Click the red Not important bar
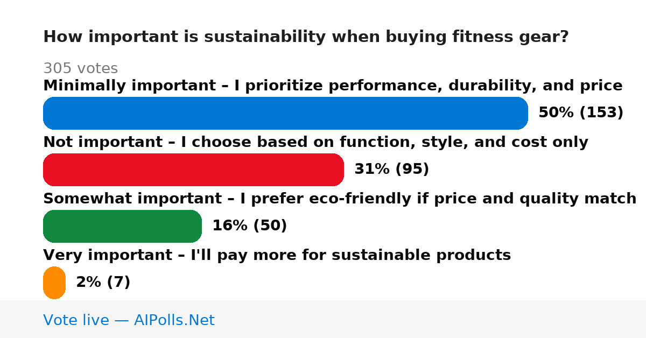Screen dimensions: 646x338 [x=193, y=170]
